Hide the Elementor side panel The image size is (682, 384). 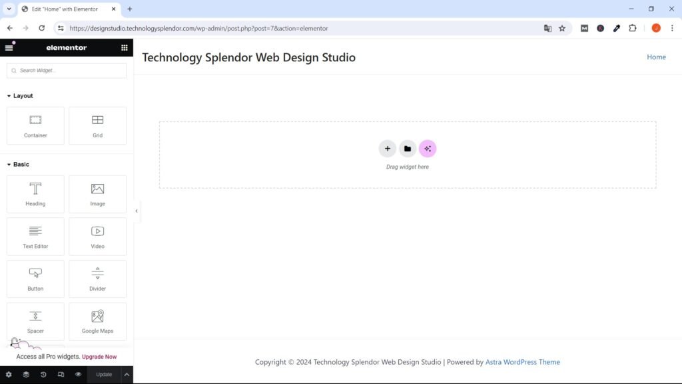point(137,211)
